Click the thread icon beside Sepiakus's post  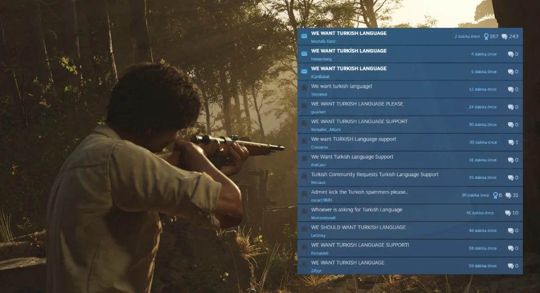(x=304, y=88)
